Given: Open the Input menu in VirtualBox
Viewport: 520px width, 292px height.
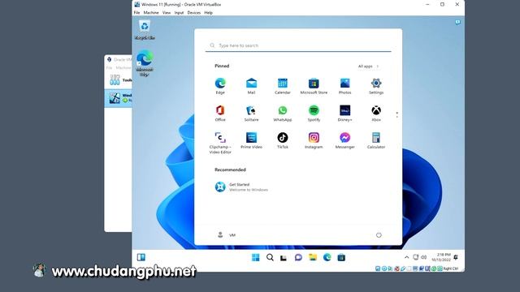Looking at the screenshot, I should point(179,13).
